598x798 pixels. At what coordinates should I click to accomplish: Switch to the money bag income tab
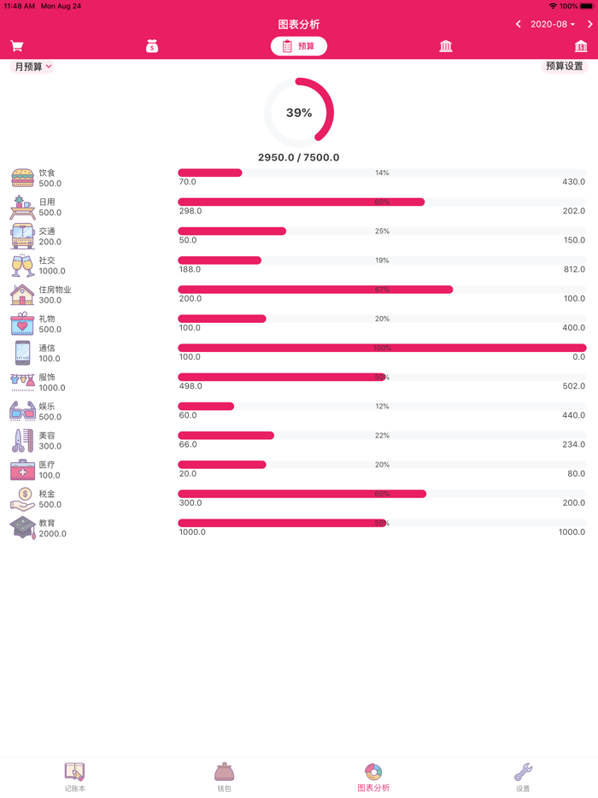coord(152,46)
